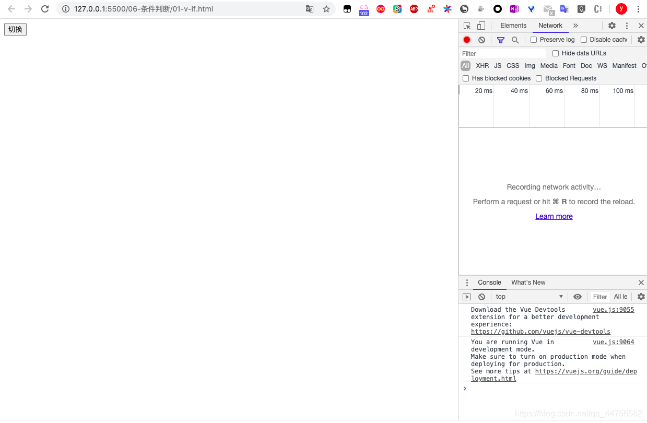
Task: Open the OneNote Web Clipper extension
Action: coord(514,9)
